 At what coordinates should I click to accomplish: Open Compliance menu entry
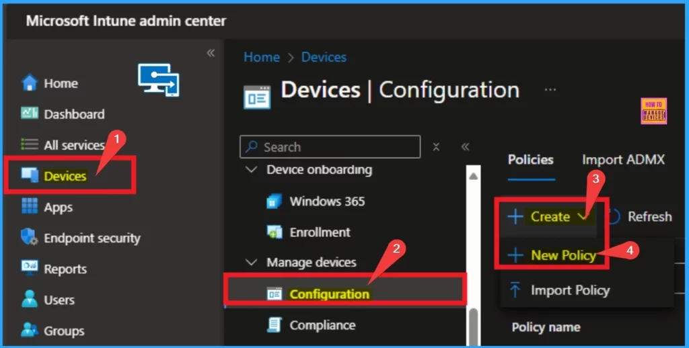click(x=322, y=325)
